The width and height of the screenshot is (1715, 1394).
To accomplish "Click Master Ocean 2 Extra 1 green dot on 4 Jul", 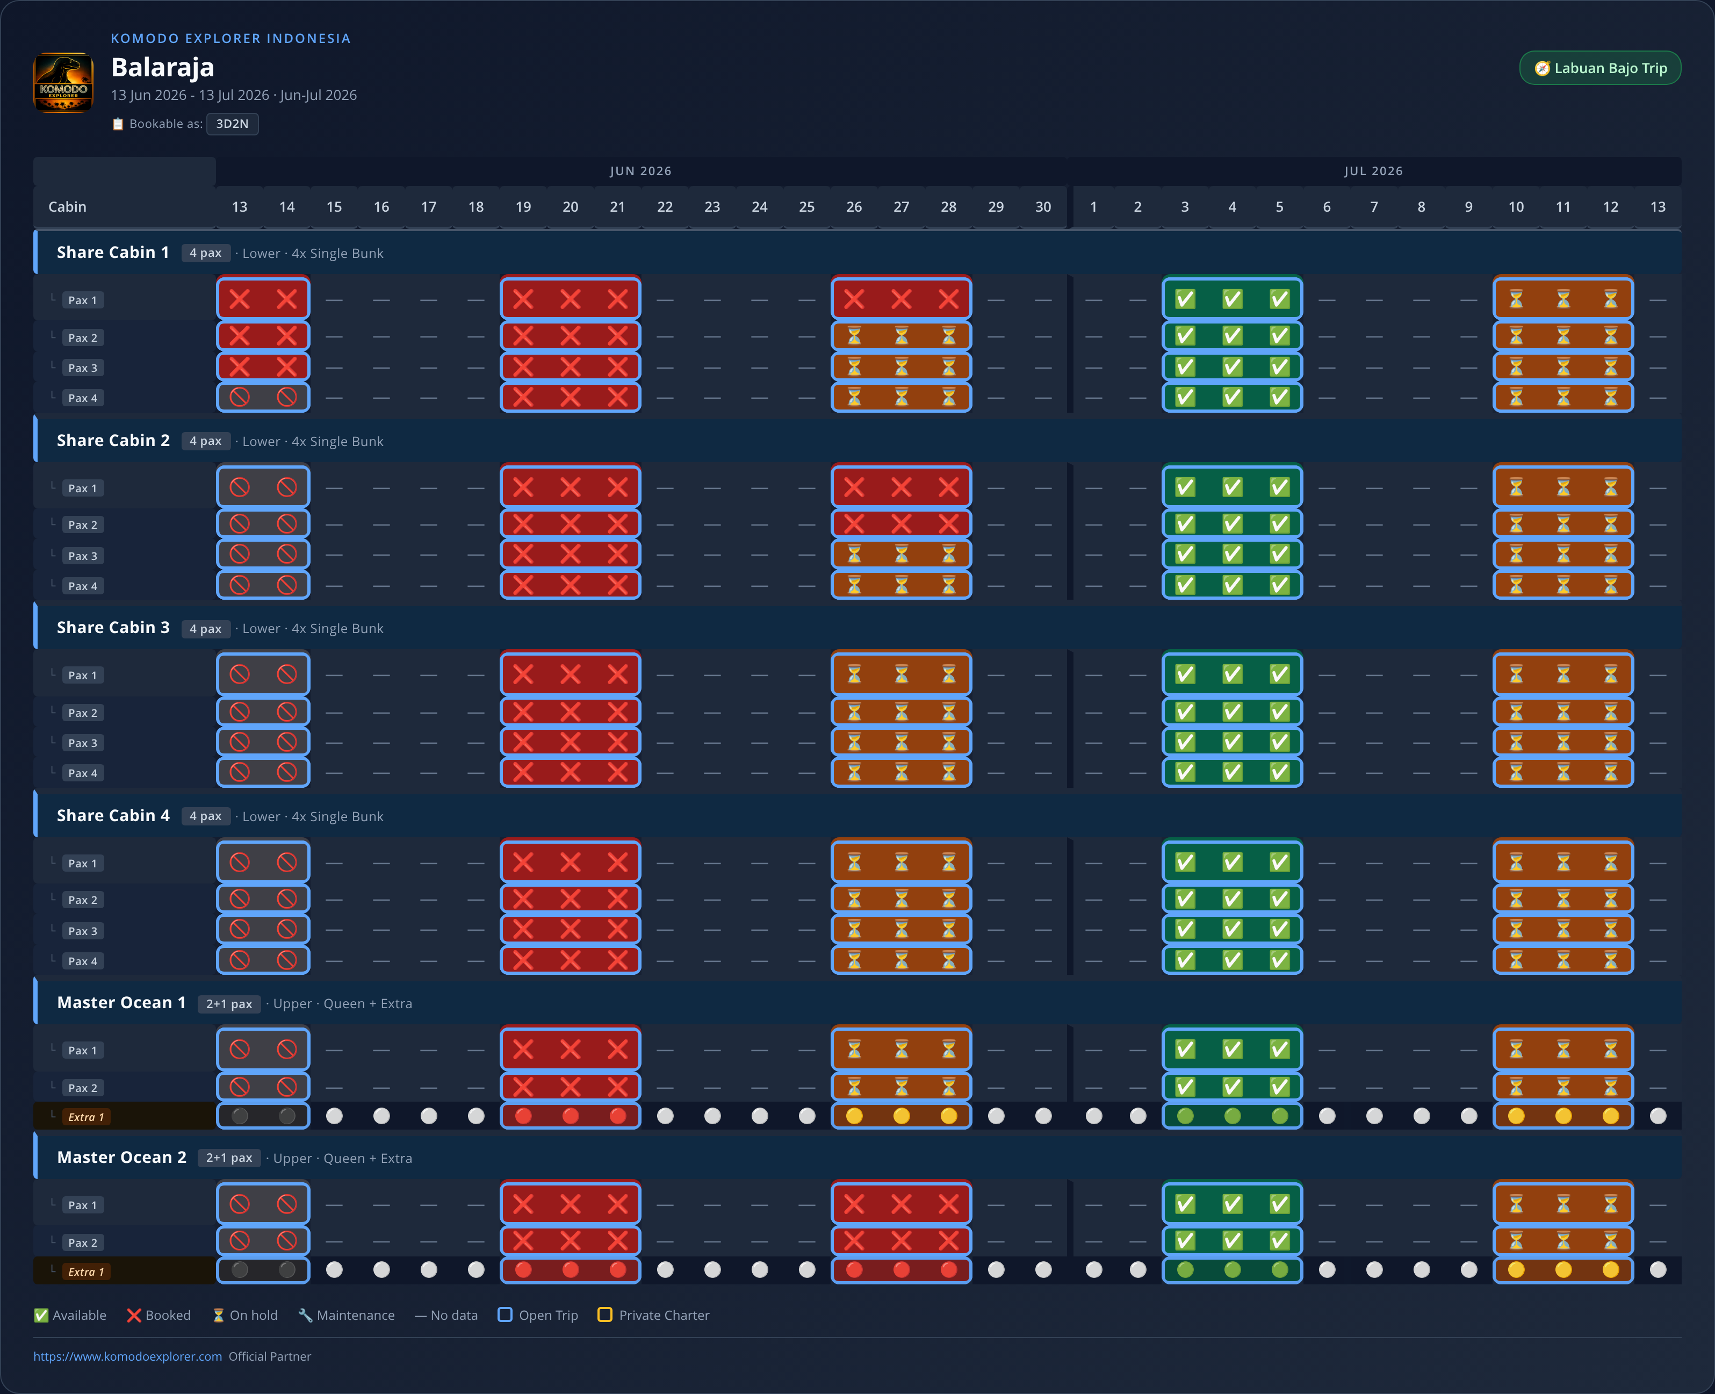I will click(1233, 1269).
